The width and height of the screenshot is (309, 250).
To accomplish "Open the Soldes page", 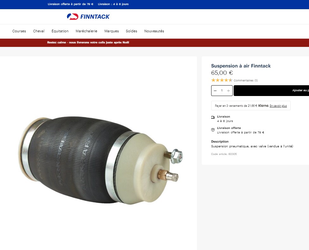I will click(x=131, y=31).
